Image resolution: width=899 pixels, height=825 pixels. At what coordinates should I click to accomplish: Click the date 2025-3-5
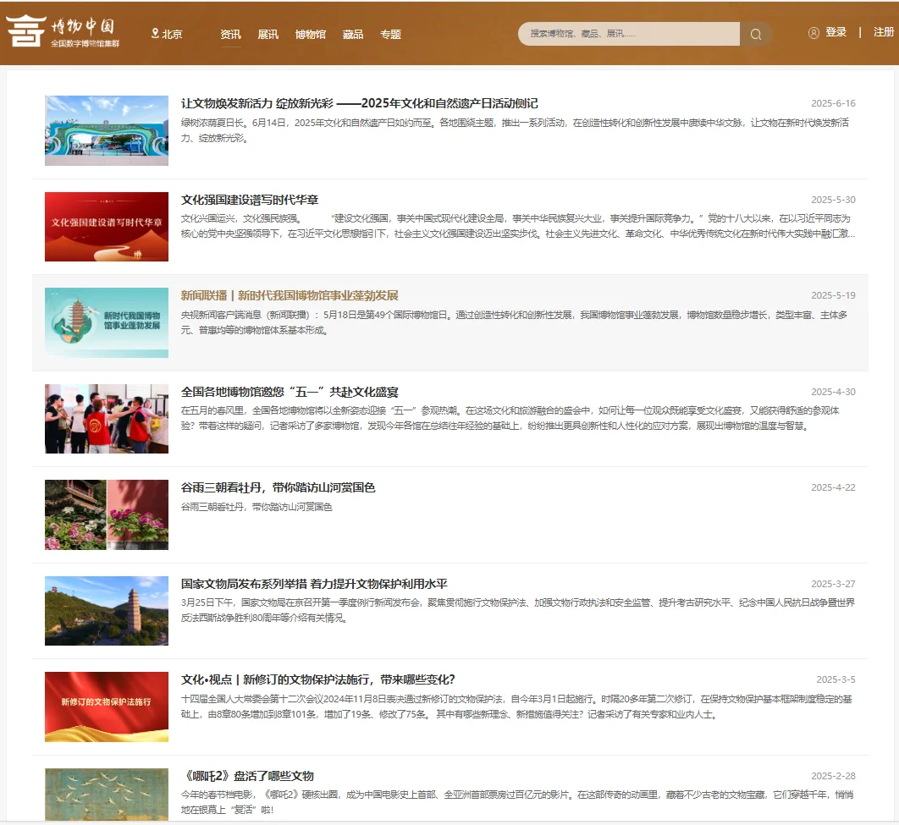(836, 679)
